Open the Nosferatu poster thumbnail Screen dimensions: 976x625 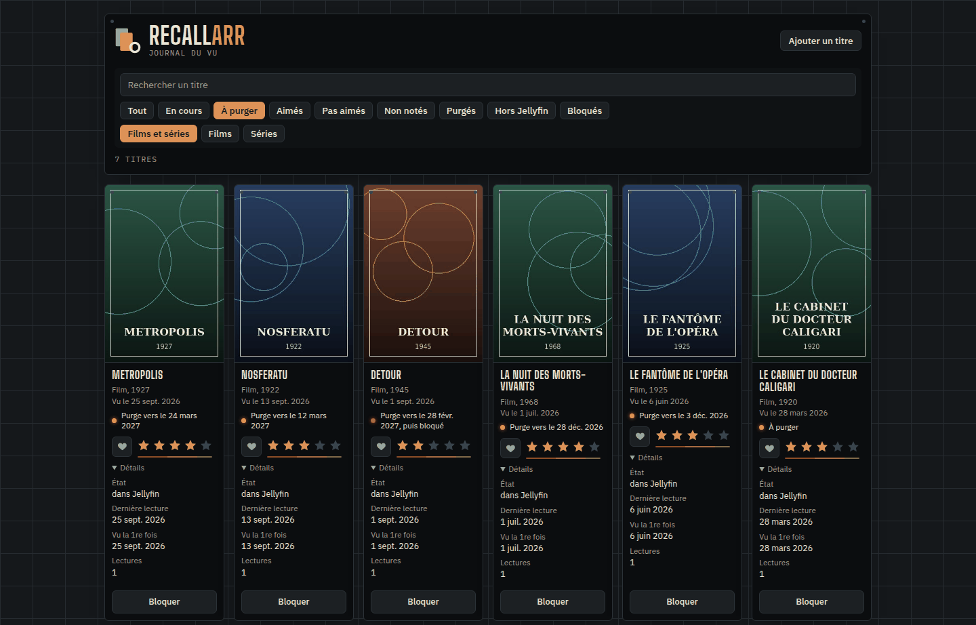point(293,273)
